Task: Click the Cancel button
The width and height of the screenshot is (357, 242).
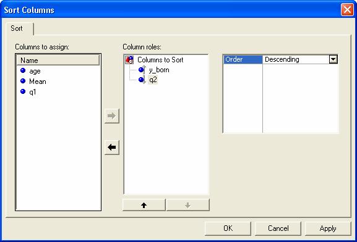Action: (278, 228)
